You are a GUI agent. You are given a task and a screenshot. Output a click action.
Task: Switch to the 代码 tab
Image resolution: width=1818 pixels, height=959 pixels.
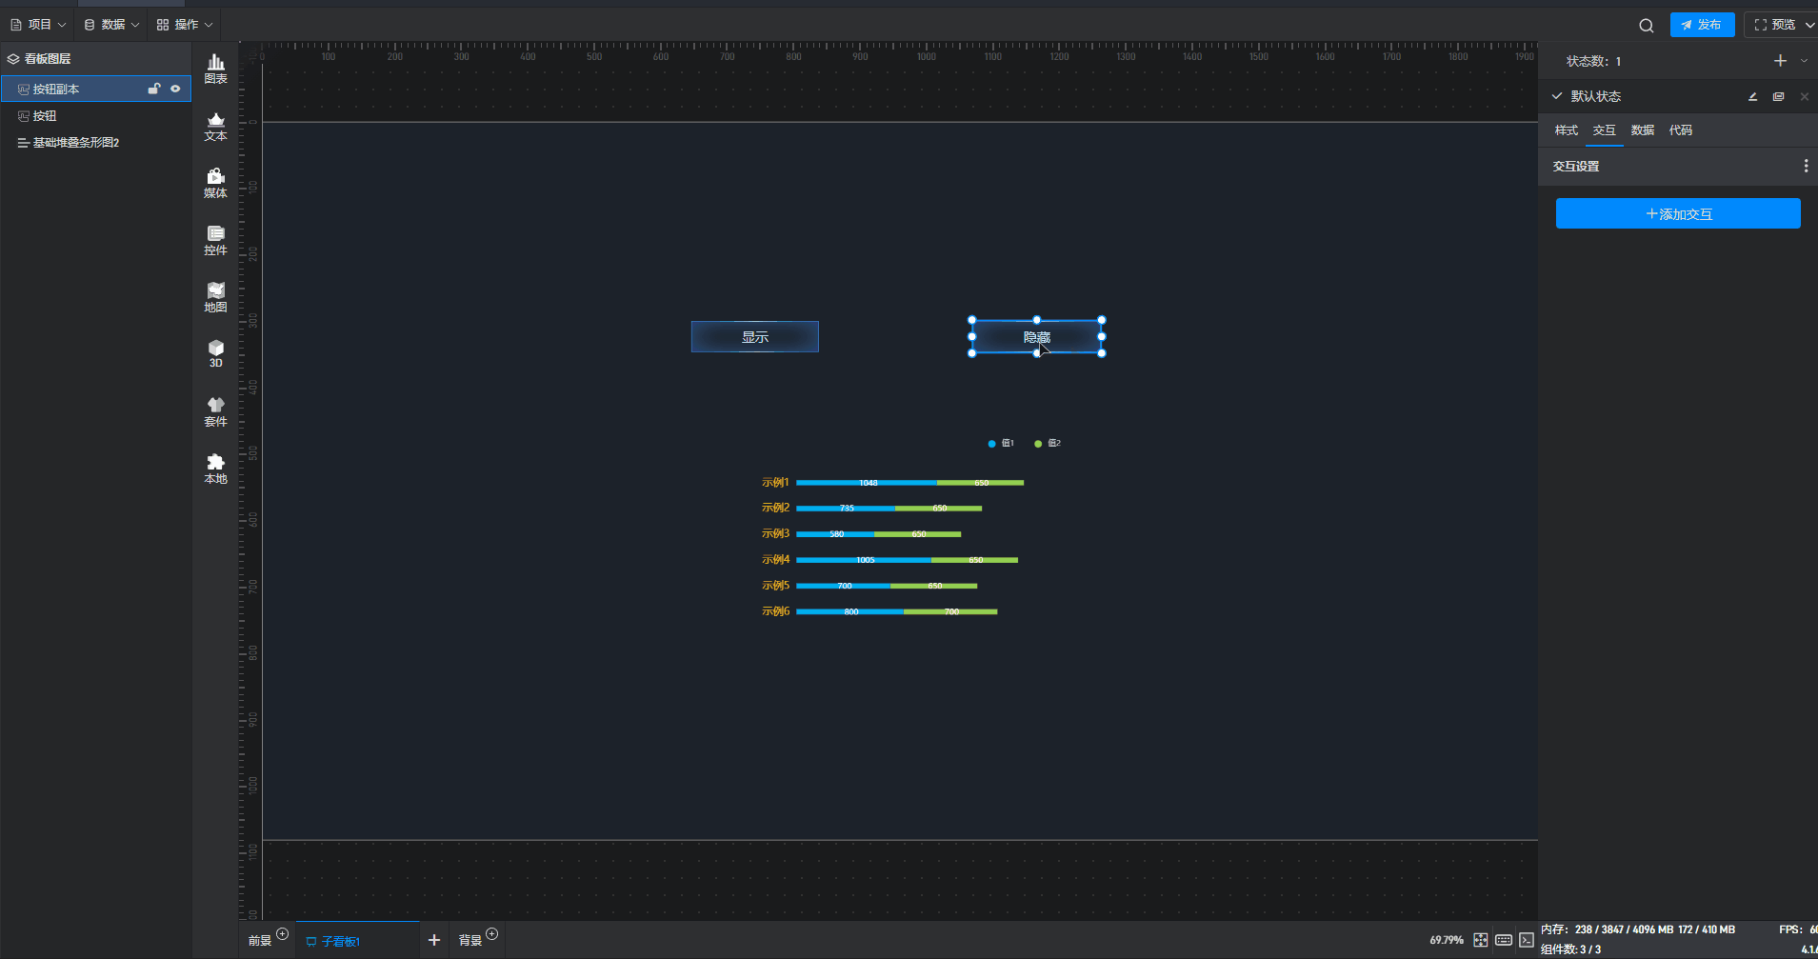click(x=1681, y=130)
